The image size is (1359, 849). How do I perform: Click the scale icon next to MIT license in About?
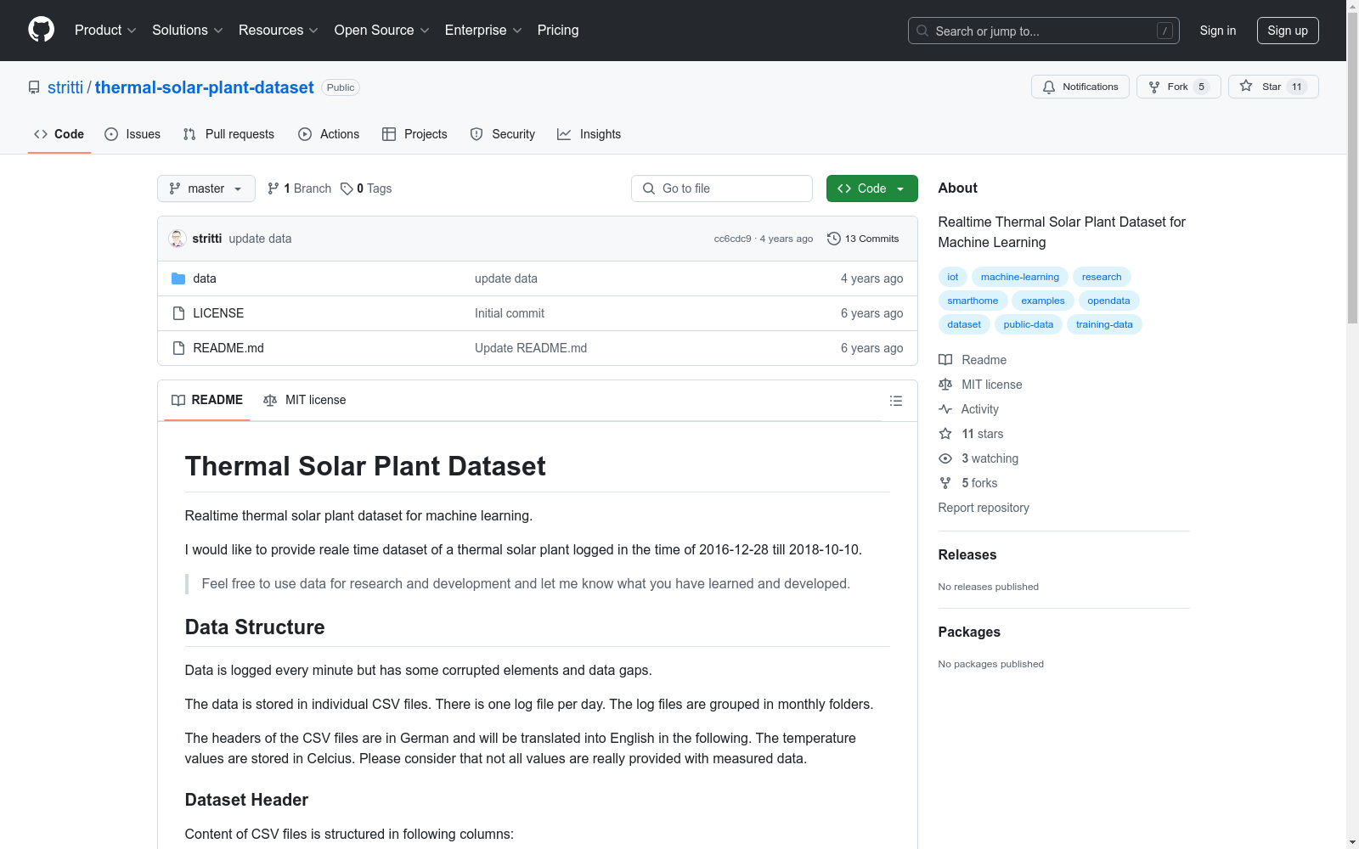[945, 385]
